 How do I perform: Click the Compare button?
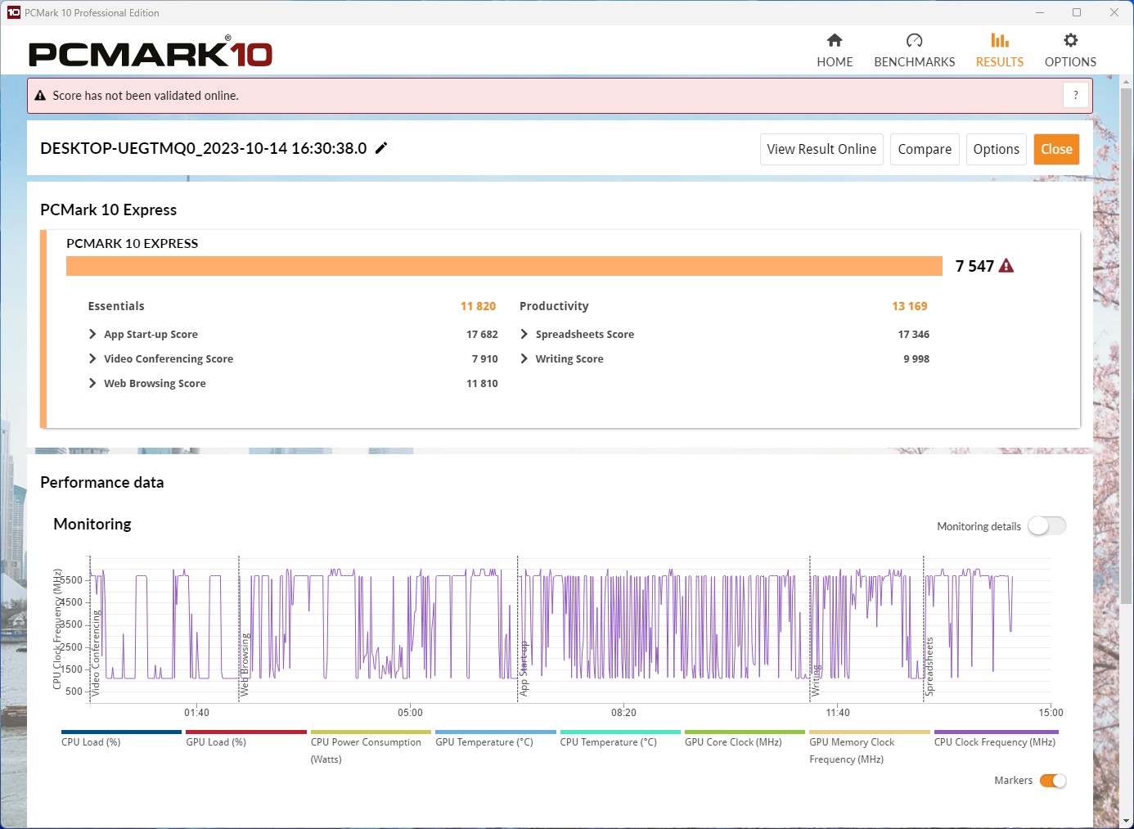(925, 149)
